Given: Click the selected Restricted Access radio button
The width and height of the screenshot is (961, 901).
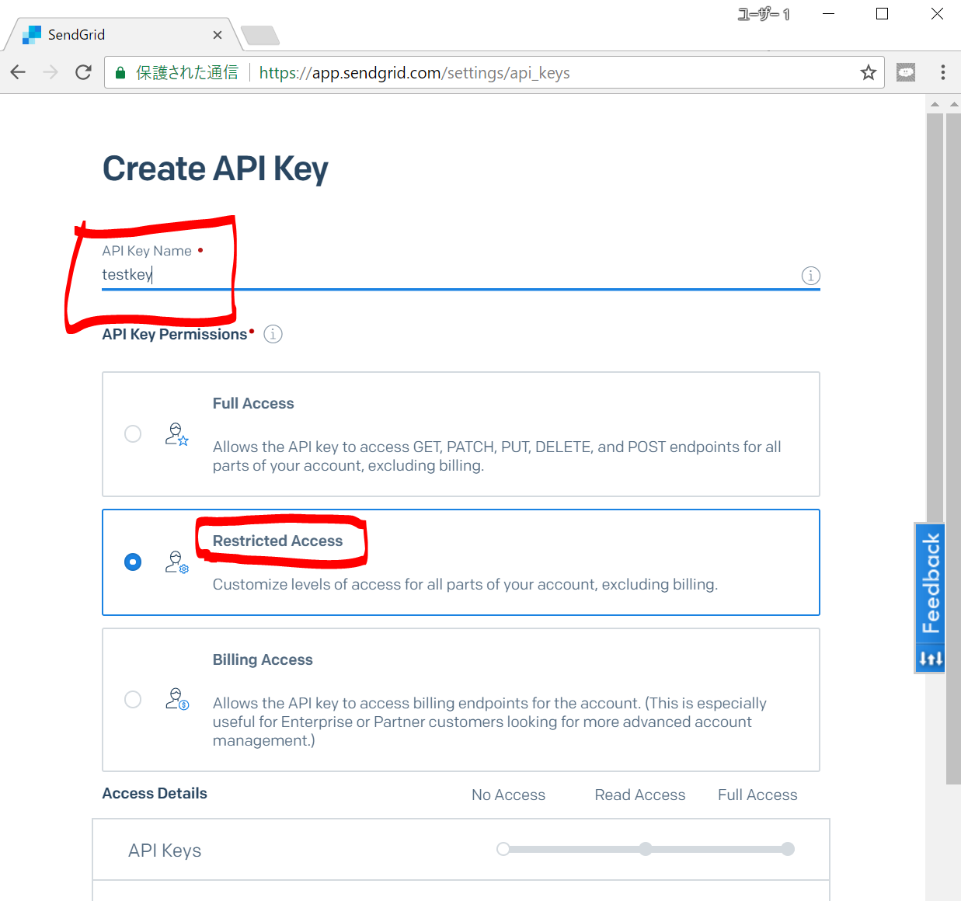Looking at the screenshot, I should pyautogui.click(x=133, y=562).
